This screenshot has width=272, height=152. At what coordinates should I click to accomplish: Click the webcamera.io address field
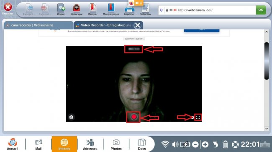(207, 10)
